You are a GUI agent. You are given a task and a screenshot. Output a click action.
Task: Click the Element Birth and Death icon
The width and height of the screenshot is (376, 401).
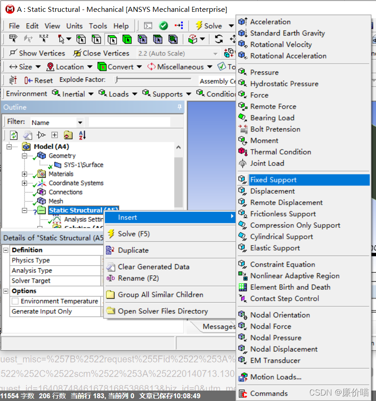tap(243, 287)
